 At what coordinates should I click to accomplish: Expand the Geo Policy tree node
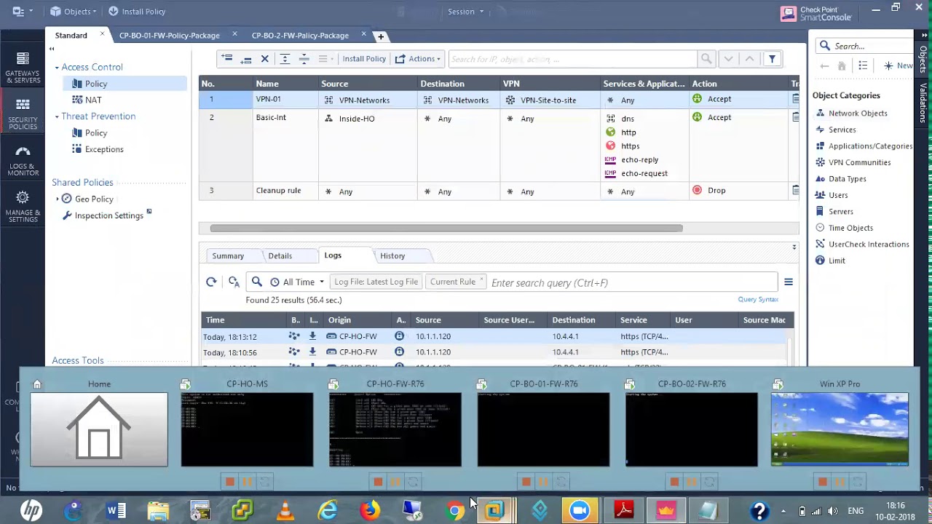(x=58, y=199)
